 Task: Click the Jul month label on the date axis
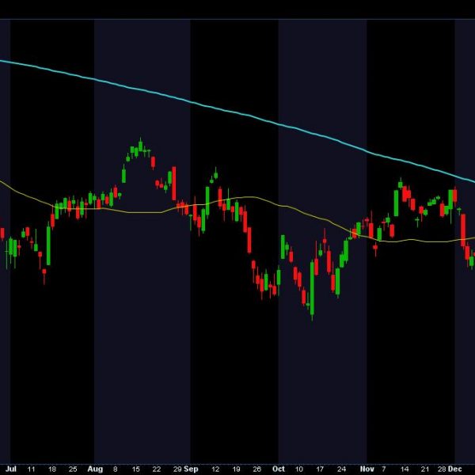[x=11, y=469]
